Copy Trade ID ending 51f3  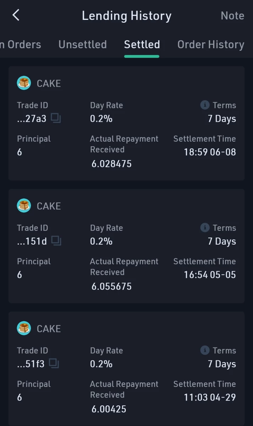pos(54,363)
